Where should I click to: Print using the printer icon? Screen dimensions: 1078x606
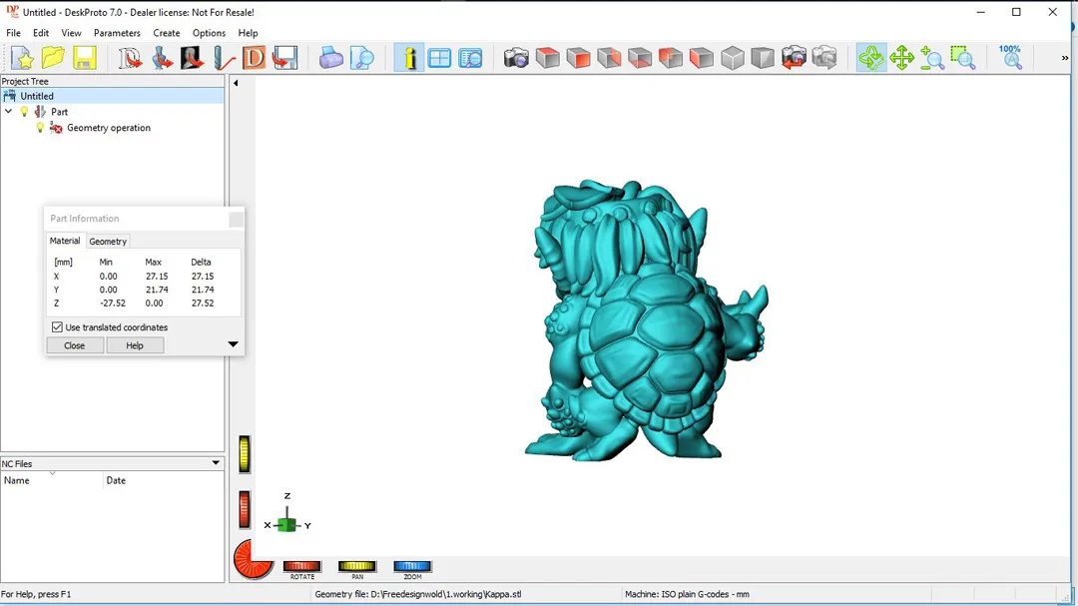pos(330,58)
